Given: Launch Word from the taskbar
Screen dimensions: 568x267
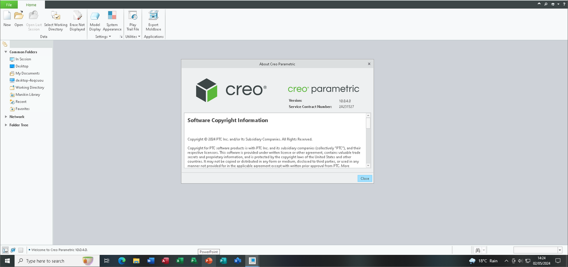Looking at the screenshot, I should [151, 261].
